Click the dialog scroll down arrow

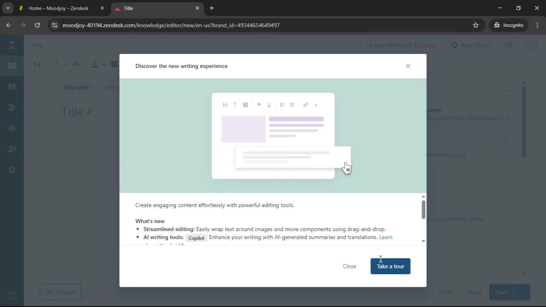coord(423,241)
